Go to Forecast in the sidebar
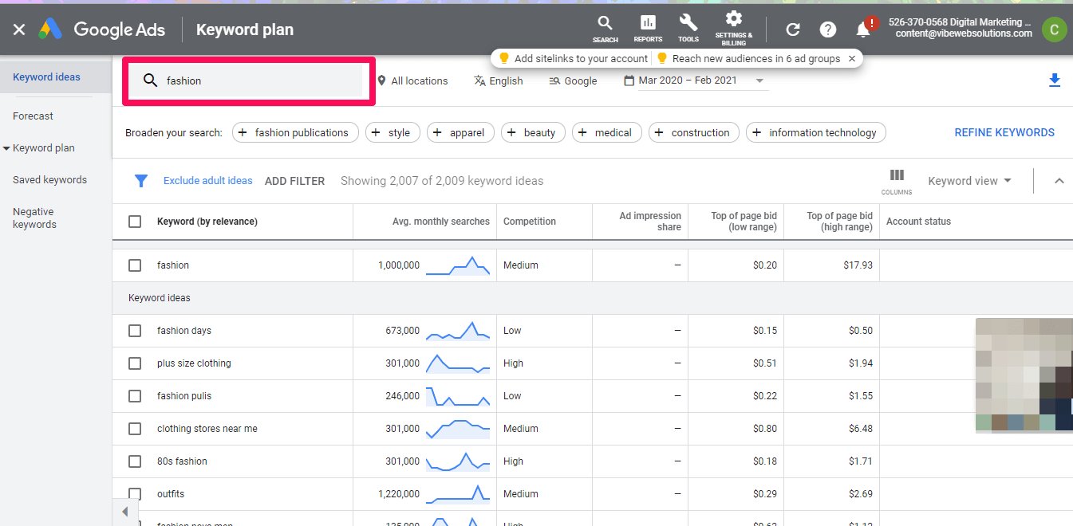 (x=33, y=116)
